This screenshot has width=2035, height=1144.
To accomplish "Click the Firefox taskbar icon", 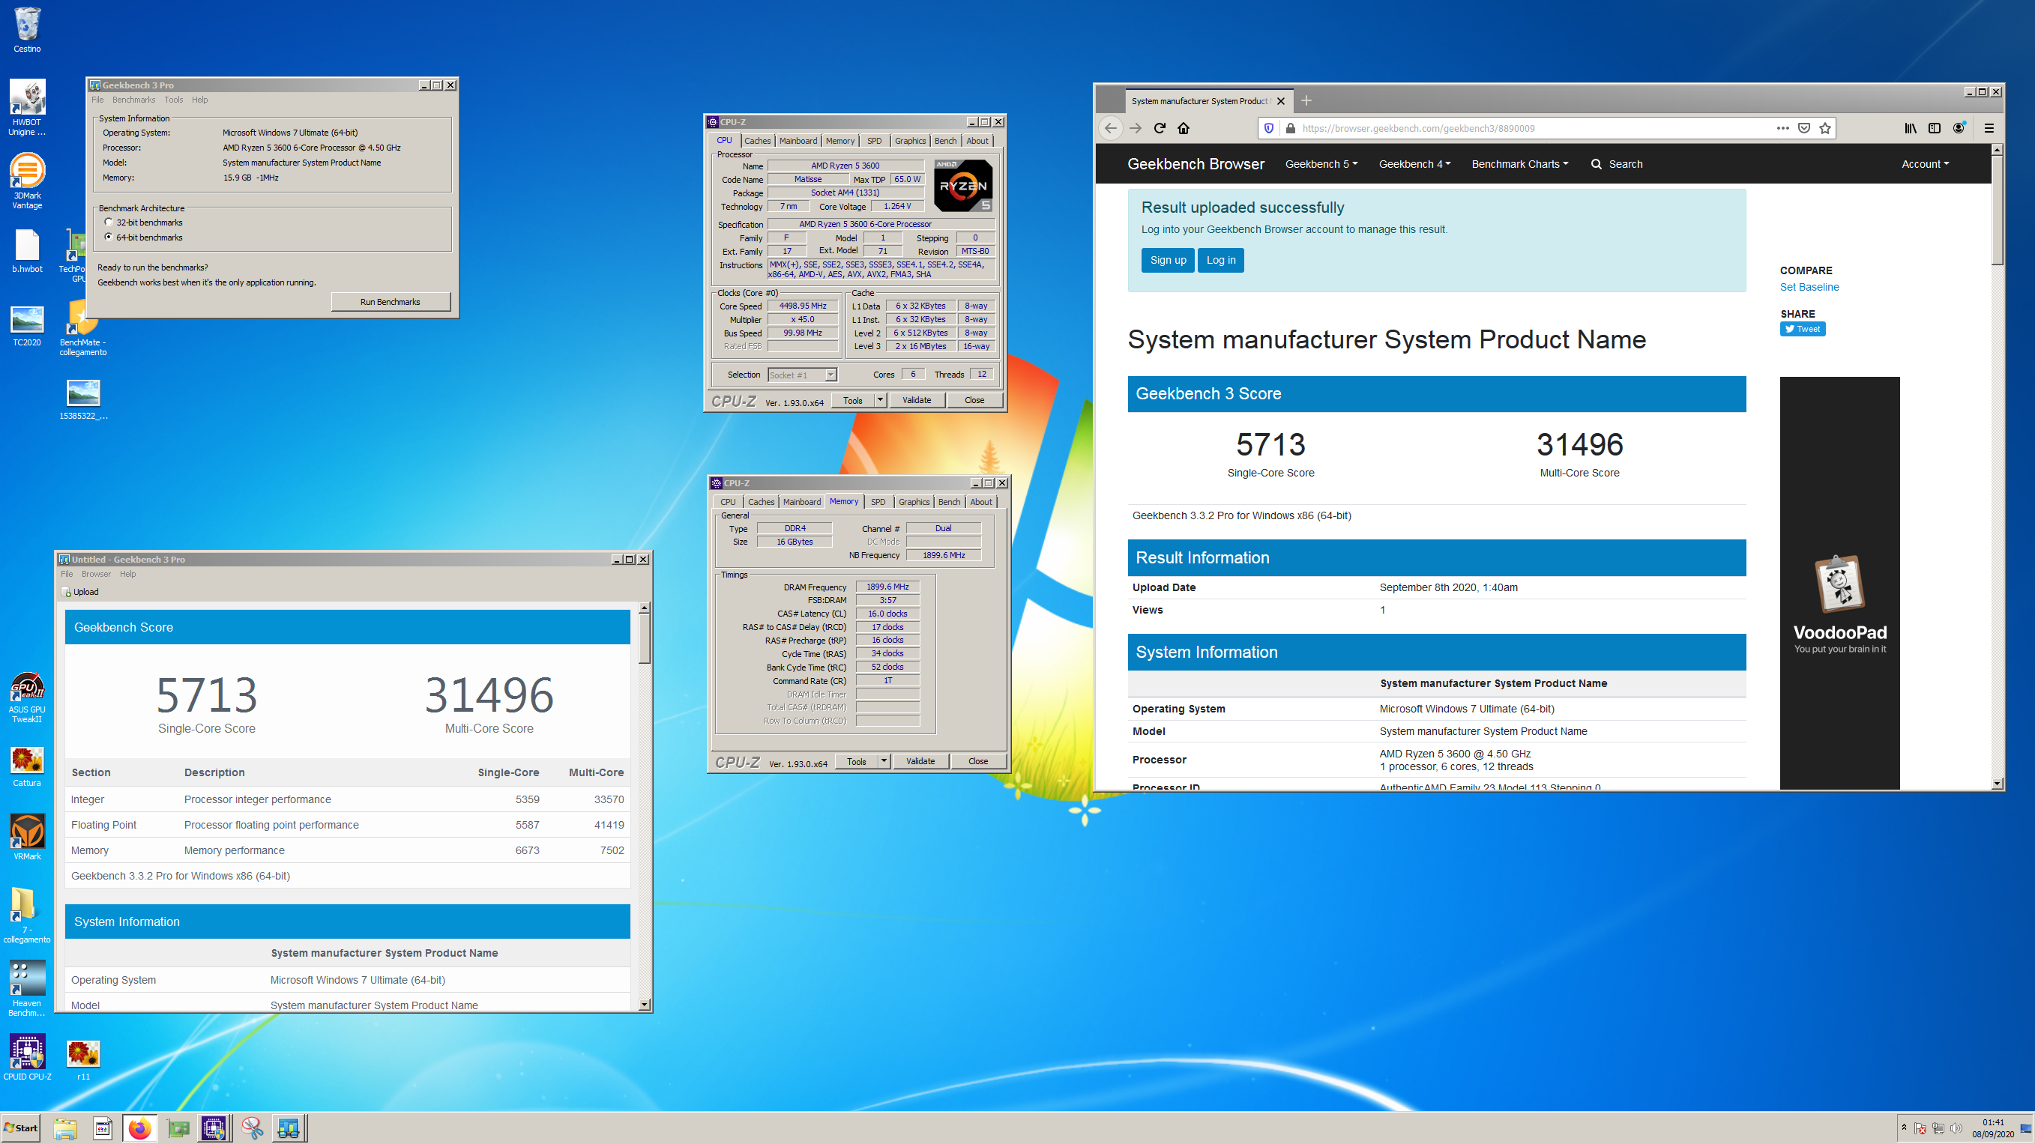I will (x=140, y=1128).
